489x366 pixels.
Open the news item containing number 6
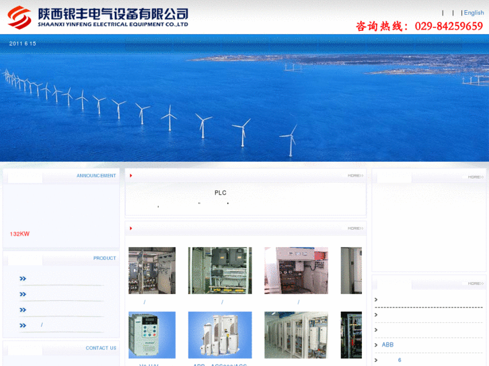400,360
